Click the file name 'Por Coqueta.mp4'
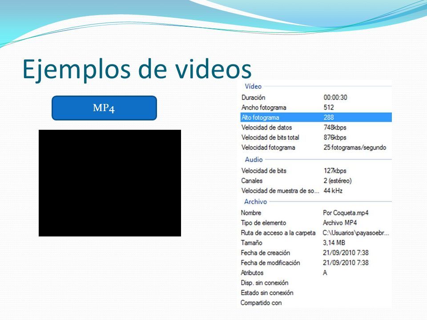 coord(346,213)
